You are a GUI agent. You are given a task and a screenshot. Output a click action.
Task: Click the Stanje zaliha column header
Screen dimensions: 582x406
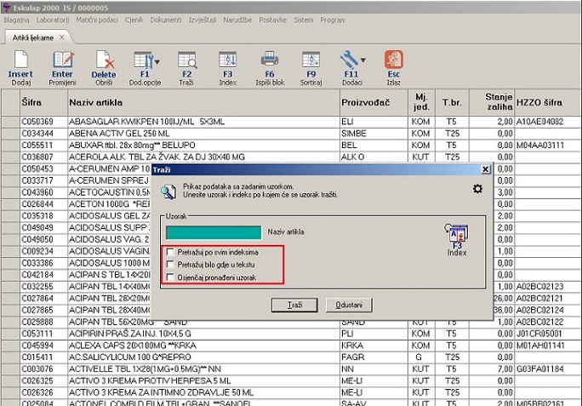(492, 102)
